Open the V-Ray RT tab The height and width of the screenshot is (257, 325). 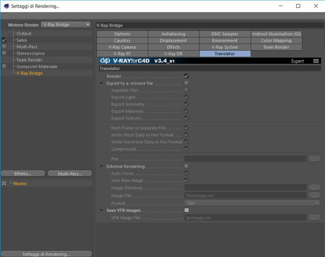coord(122,54)
